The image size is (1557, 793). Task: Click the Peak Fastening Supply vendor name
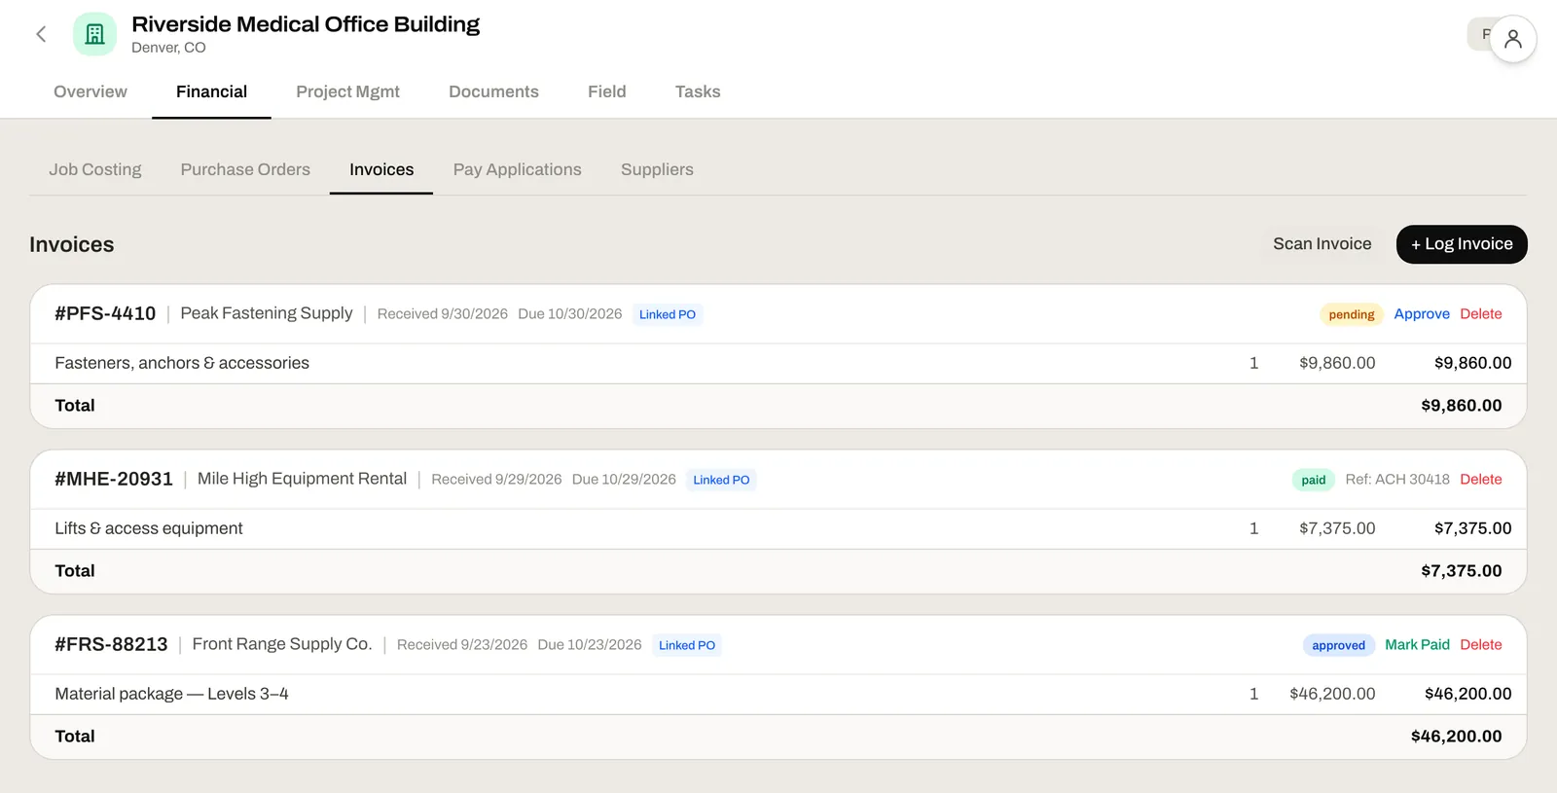(x=267, y=313)
